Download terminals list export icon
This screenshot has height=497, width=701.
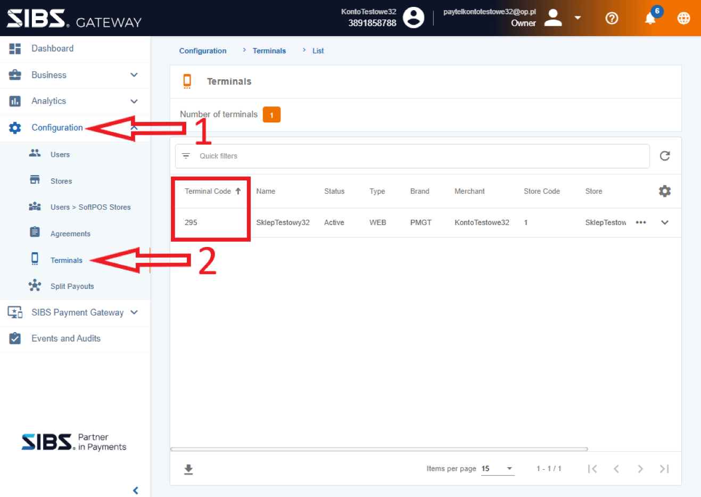coord(188,469)
